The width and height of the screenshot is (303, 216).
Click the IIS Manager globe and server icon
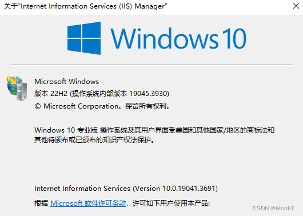(17, 89)
